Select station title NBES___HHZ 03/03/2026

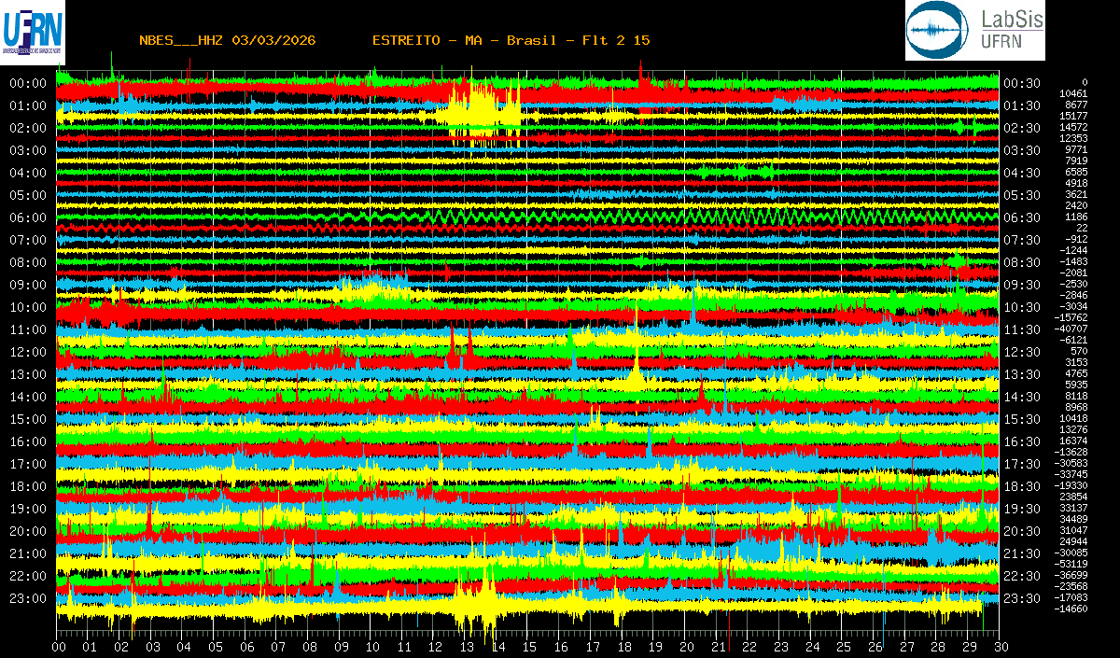pyautogui.click(x=227, y=40)
